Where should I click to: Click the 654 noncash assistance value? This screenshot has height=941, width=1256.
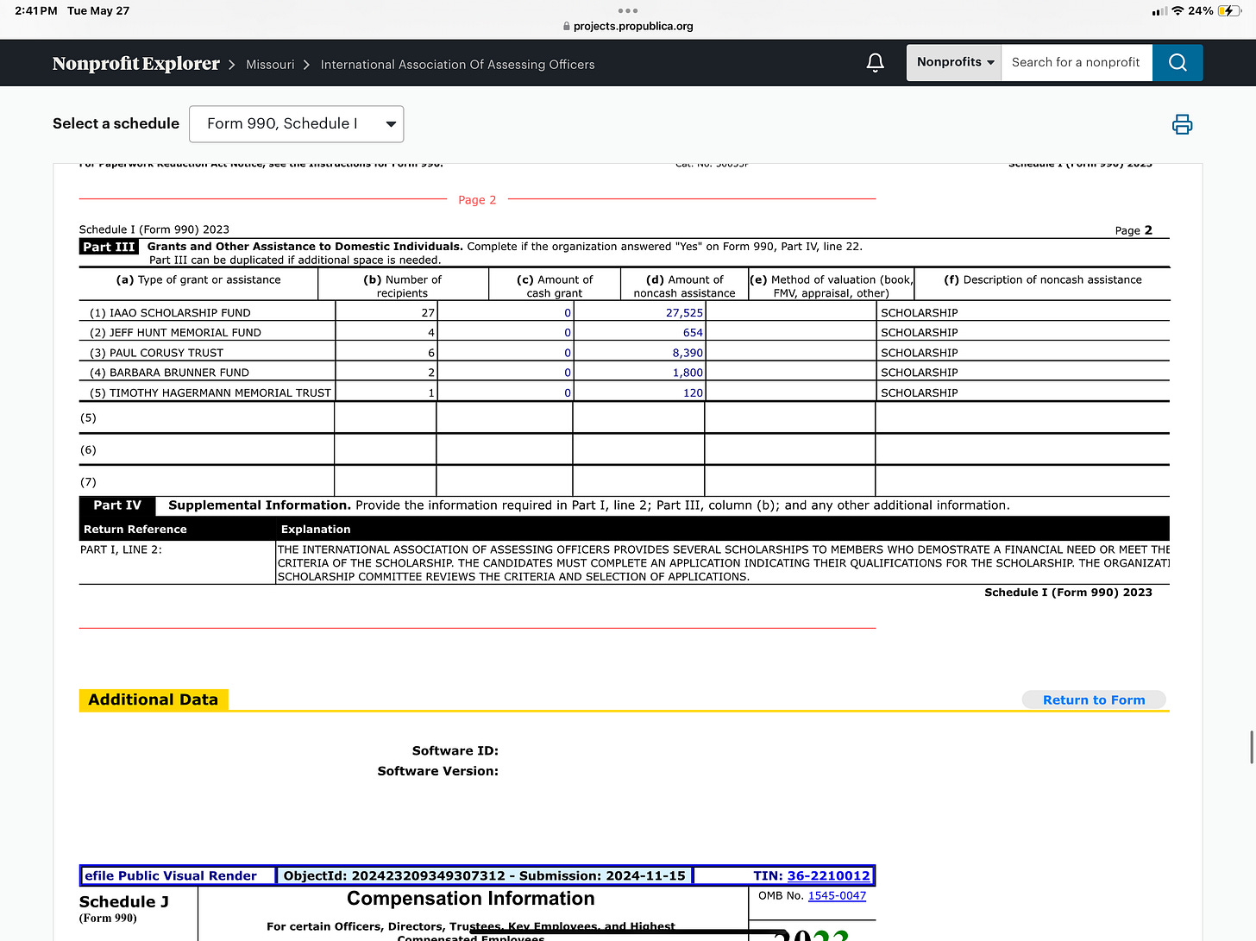pos(693,333)
